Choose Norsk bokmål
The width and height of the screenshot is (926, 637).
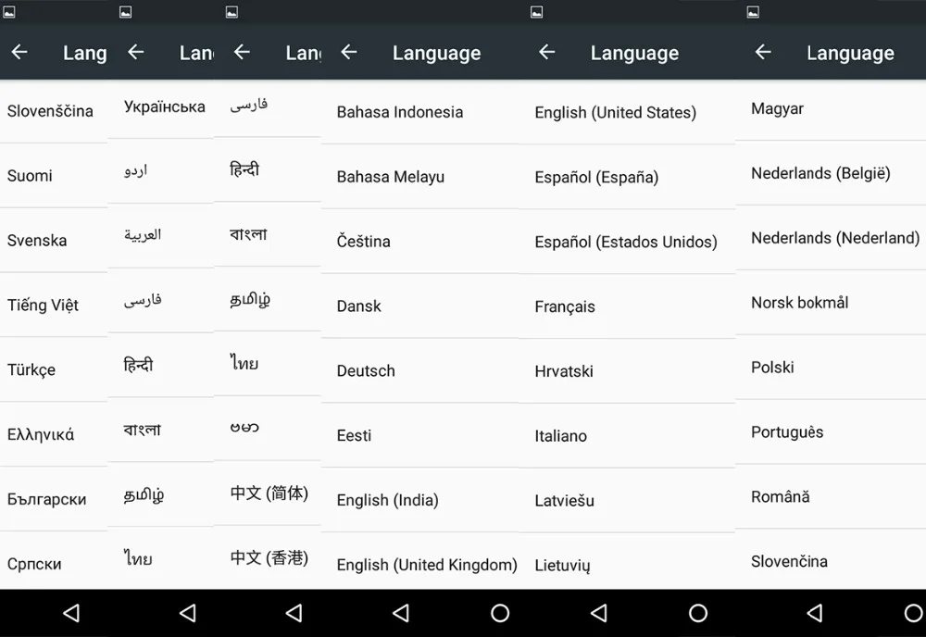coord(831,303)
